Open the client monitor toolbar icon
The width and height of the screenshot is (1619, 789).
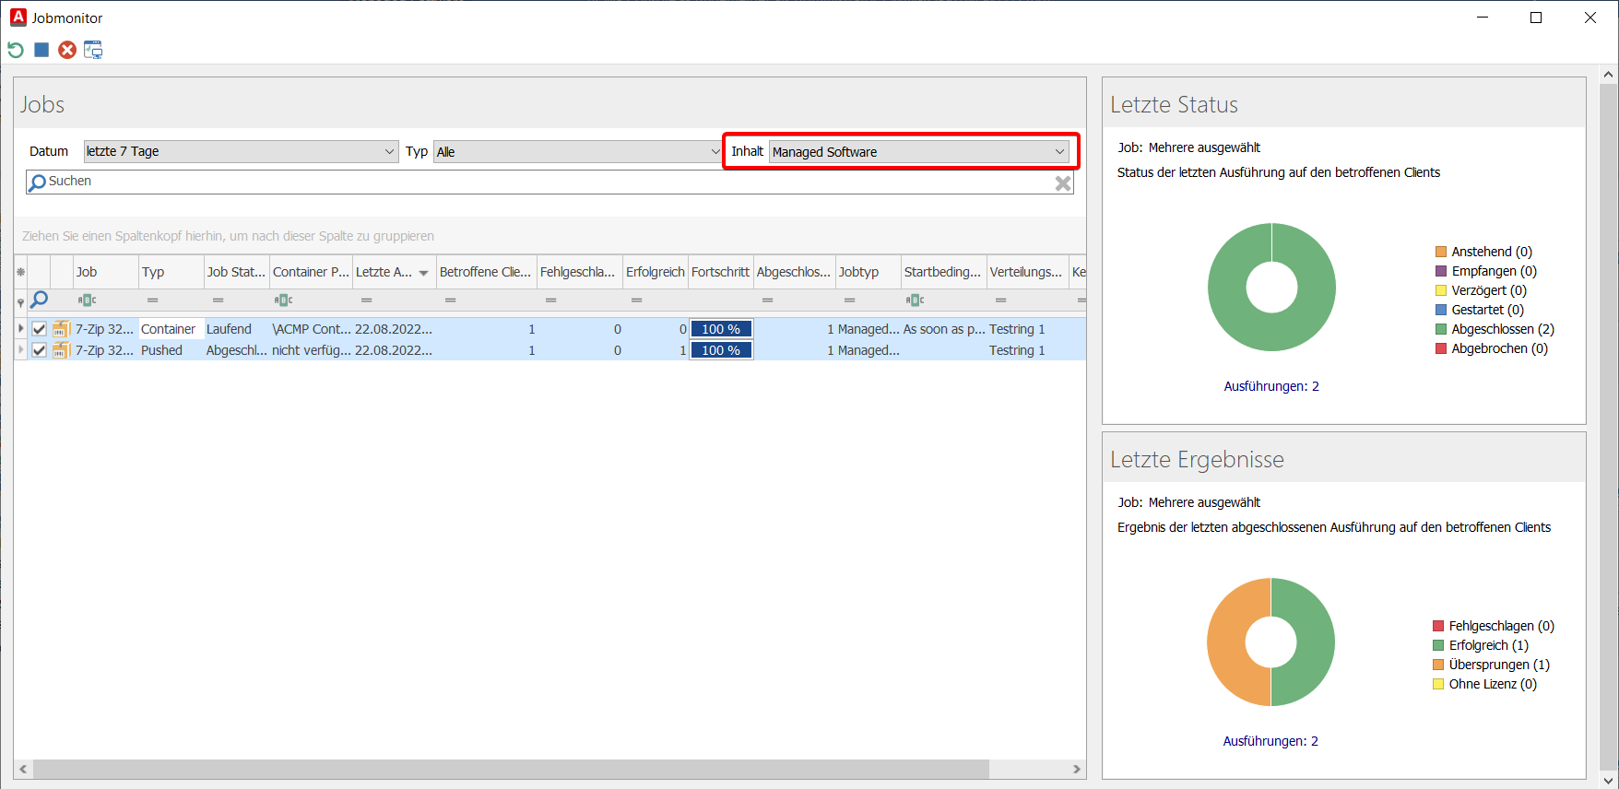click(93, 50)
